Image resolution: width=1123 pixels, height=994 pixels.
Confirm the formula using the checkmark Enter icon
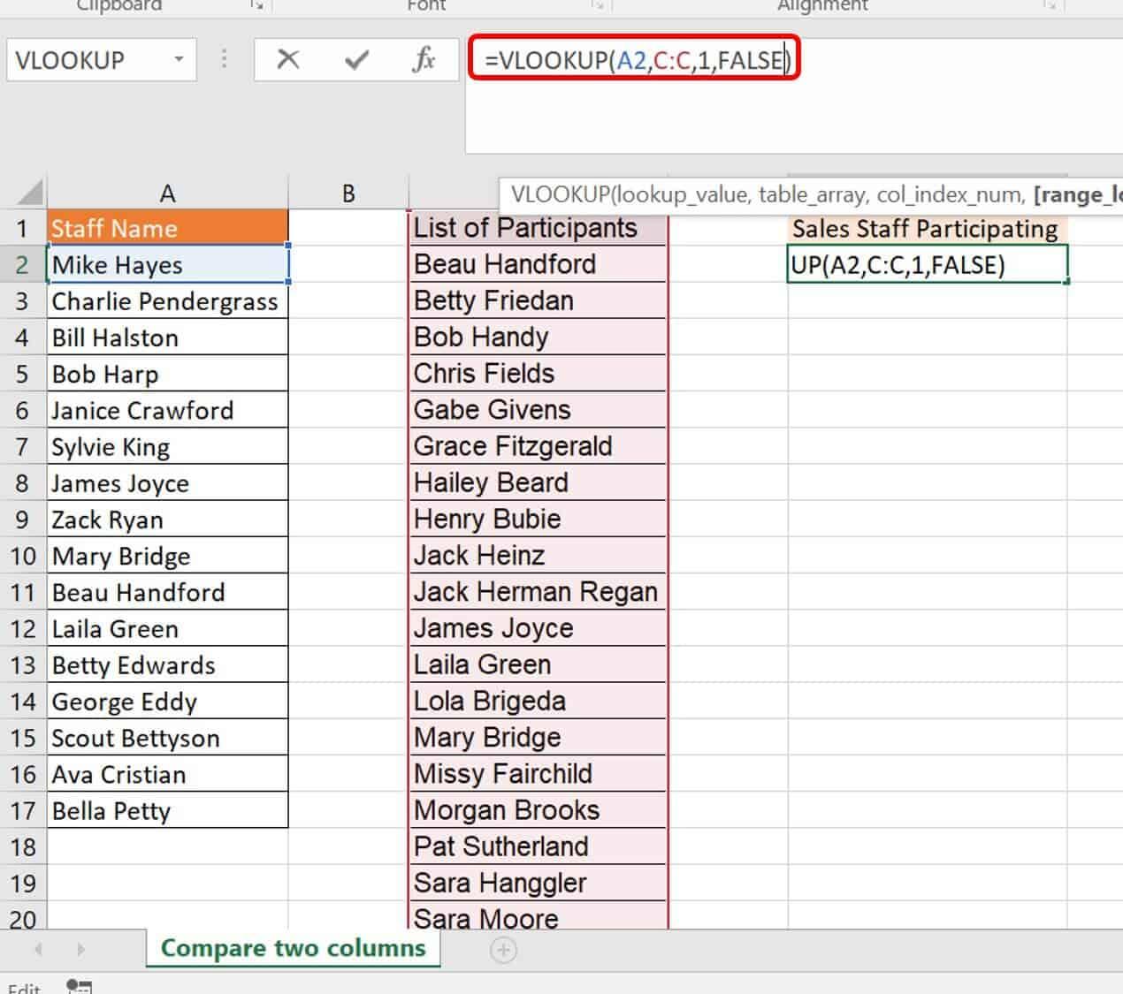(356, 60)
